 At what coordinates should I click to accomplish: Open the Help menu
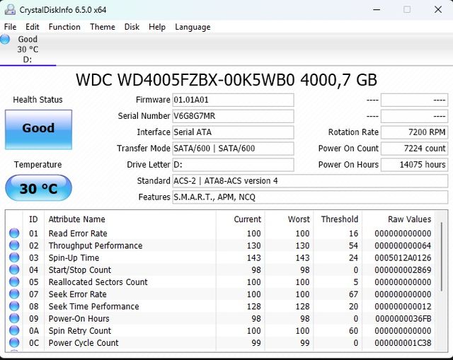tap(157, 27)
